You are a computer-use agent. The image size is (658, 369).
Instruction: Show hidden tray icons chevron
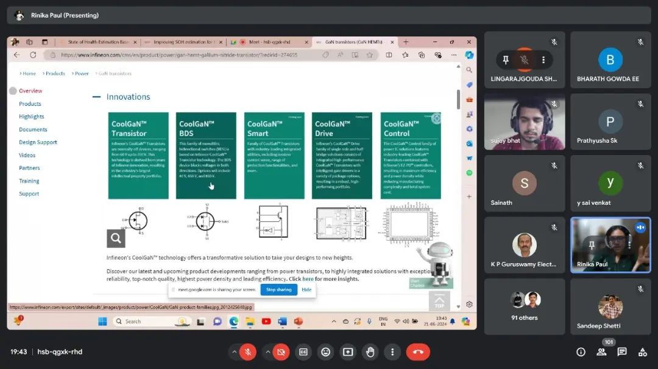coord(334,321)
